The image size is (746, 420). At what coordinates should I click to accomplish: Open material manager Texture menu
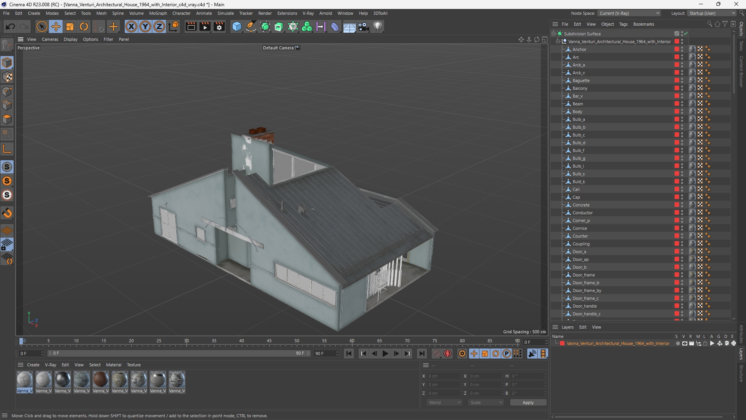[x=134, y=365]
